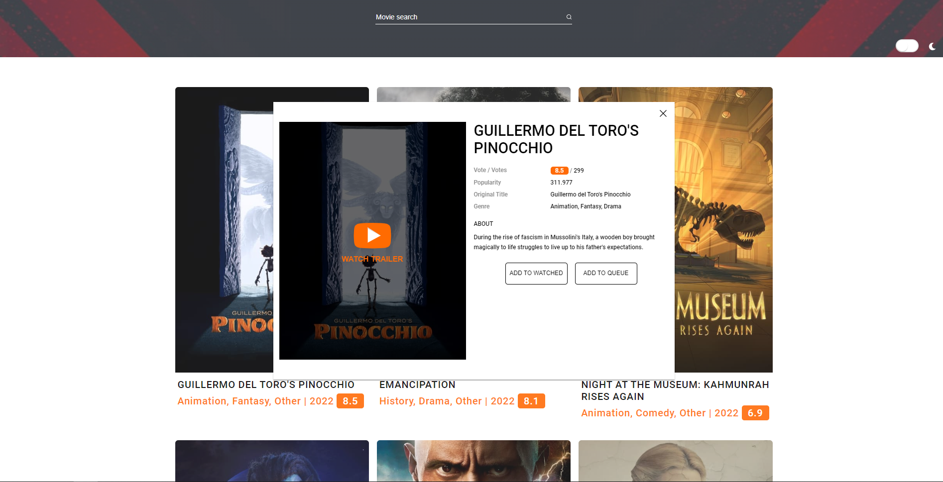Image resolution: width=943 pixels, height=482 pixels.
Task: Click the Original Title value in modal
Action: 590,194
